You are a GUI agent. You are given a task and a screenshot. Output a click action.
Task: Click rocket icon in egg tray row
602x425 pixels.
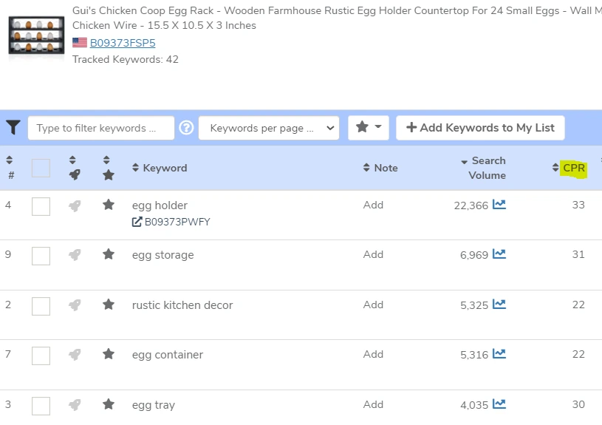point(75,404)
